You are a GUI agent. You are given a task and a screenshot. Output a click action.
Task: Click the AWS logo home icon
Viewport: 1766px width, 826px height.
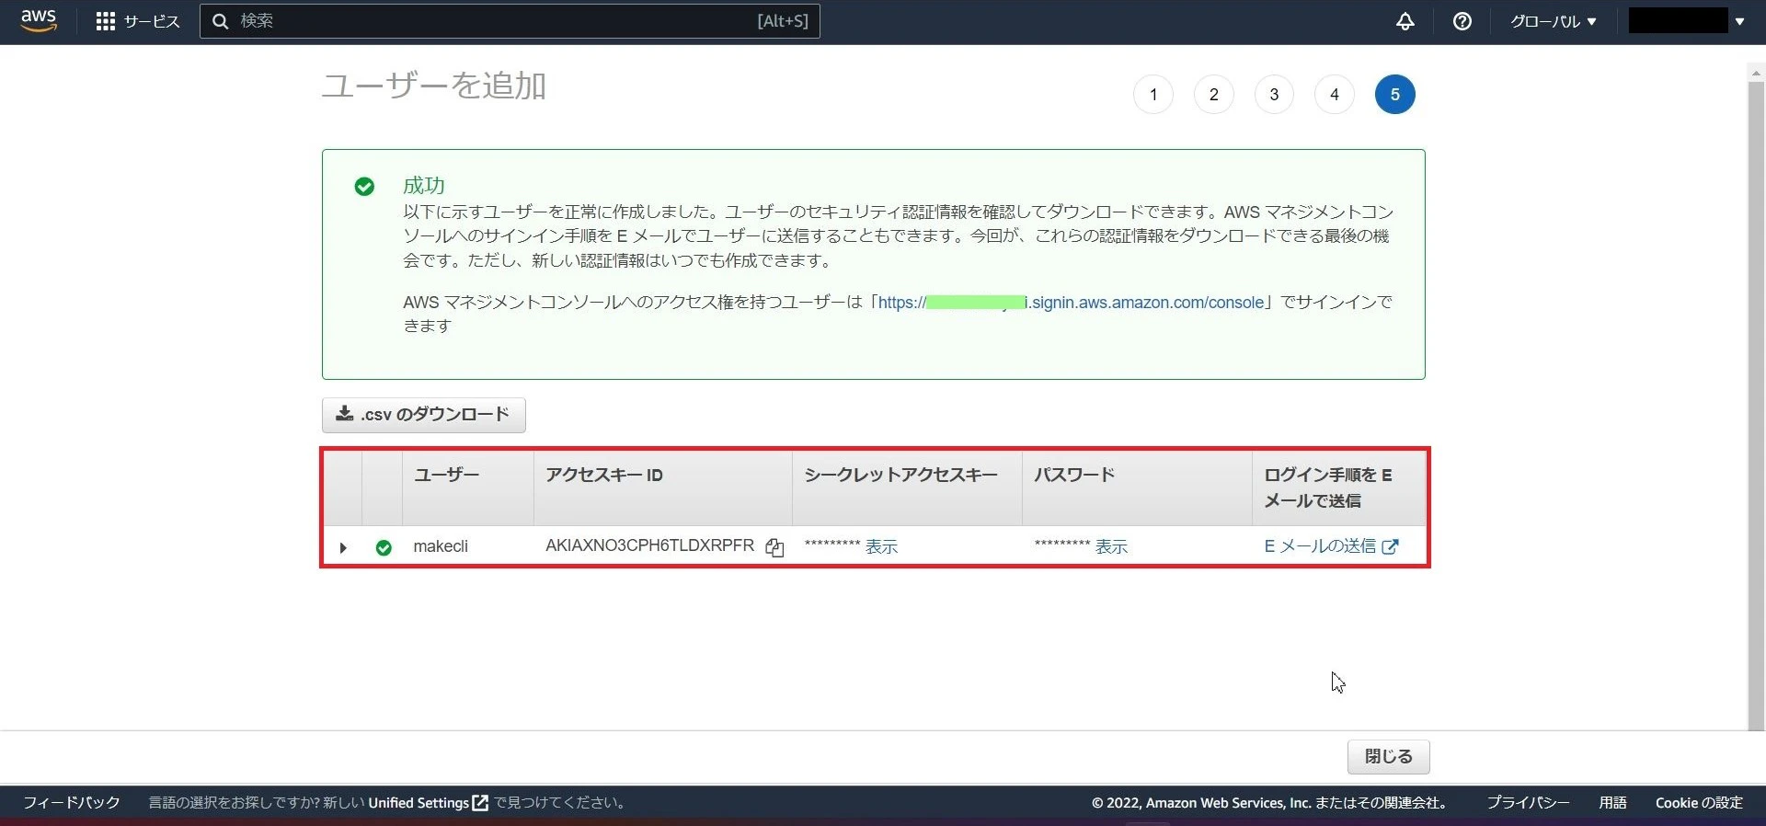(39, 20)
